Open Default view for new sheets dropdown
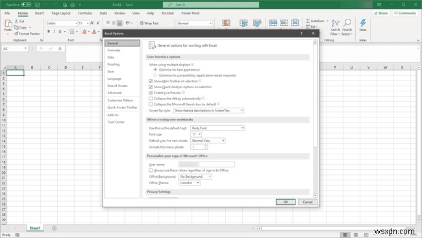 [208, 141]
